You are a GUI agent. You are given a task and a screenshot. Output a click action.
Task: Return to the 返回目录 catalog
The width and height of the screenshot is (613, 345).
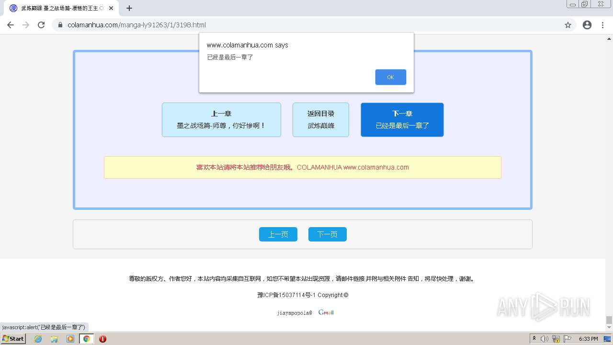tap(321, 120)
